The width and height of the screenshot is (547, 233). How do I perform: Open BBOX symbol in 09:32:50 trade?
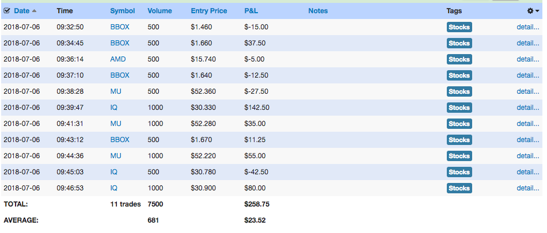click(120, 27)
